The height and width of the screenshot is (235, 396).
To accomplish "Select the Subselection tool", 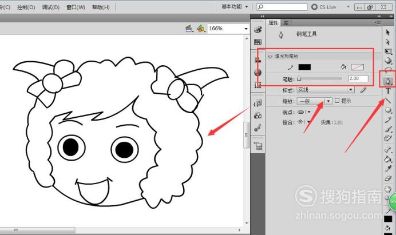I will [x=388, y=42].
